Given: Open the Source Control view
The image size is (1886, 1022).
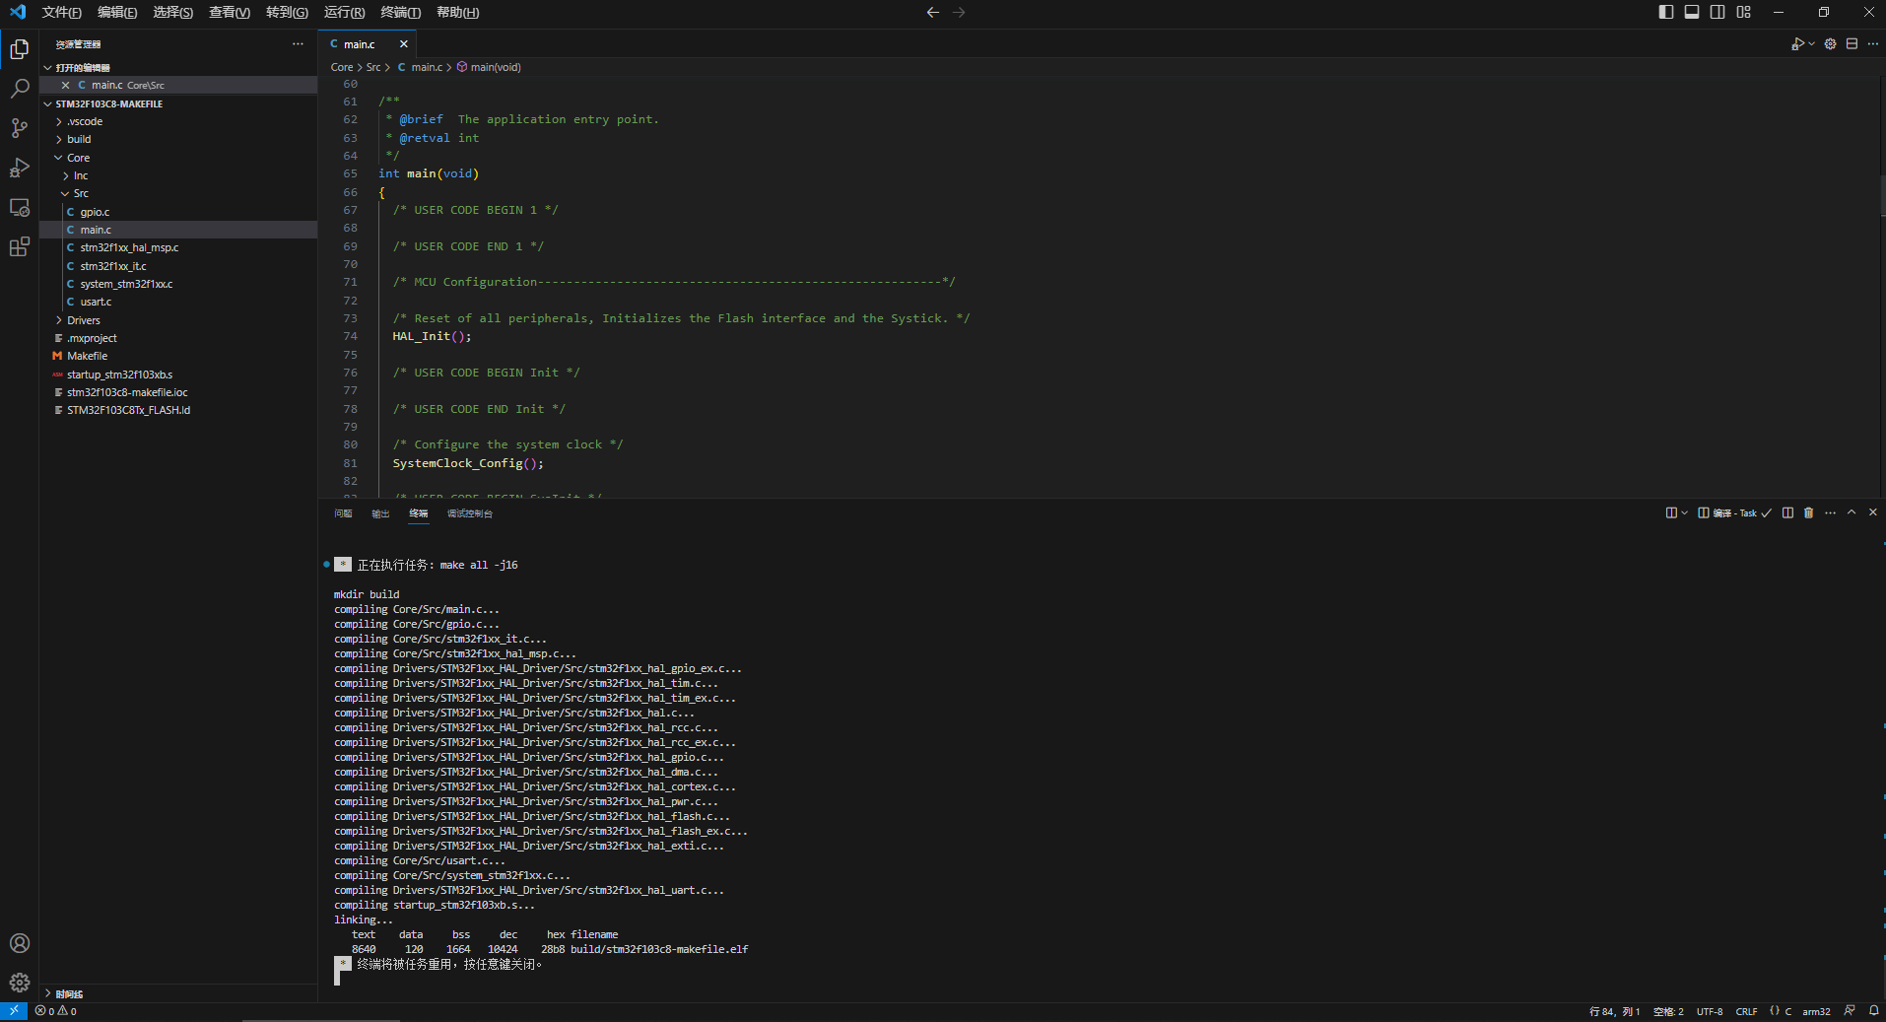Looking at the screenshot, I should [20, 128].
